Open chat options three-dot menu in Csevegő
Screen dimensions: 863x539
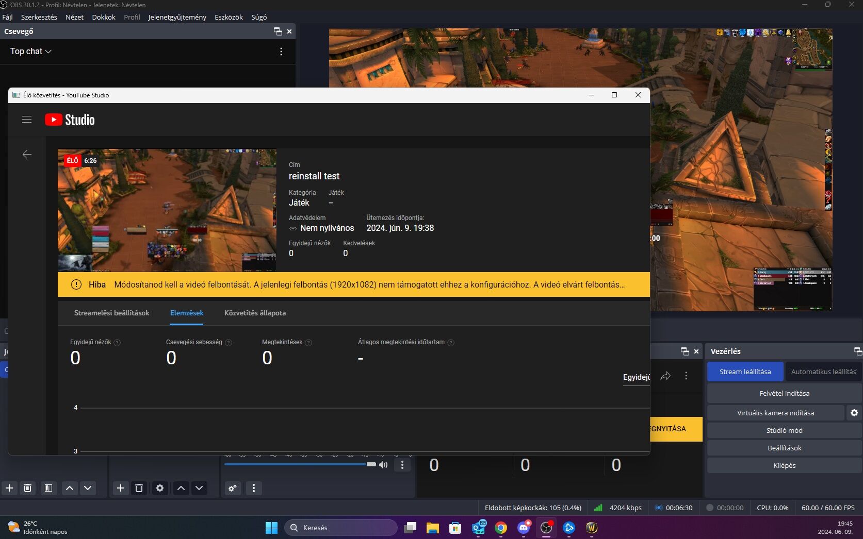tap(281, 52)
